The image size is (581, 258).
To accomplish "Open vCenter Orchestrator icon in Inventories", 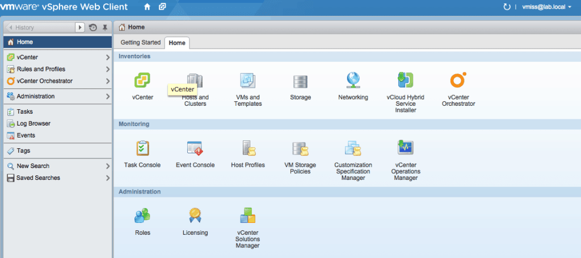I will coord(458,80).
